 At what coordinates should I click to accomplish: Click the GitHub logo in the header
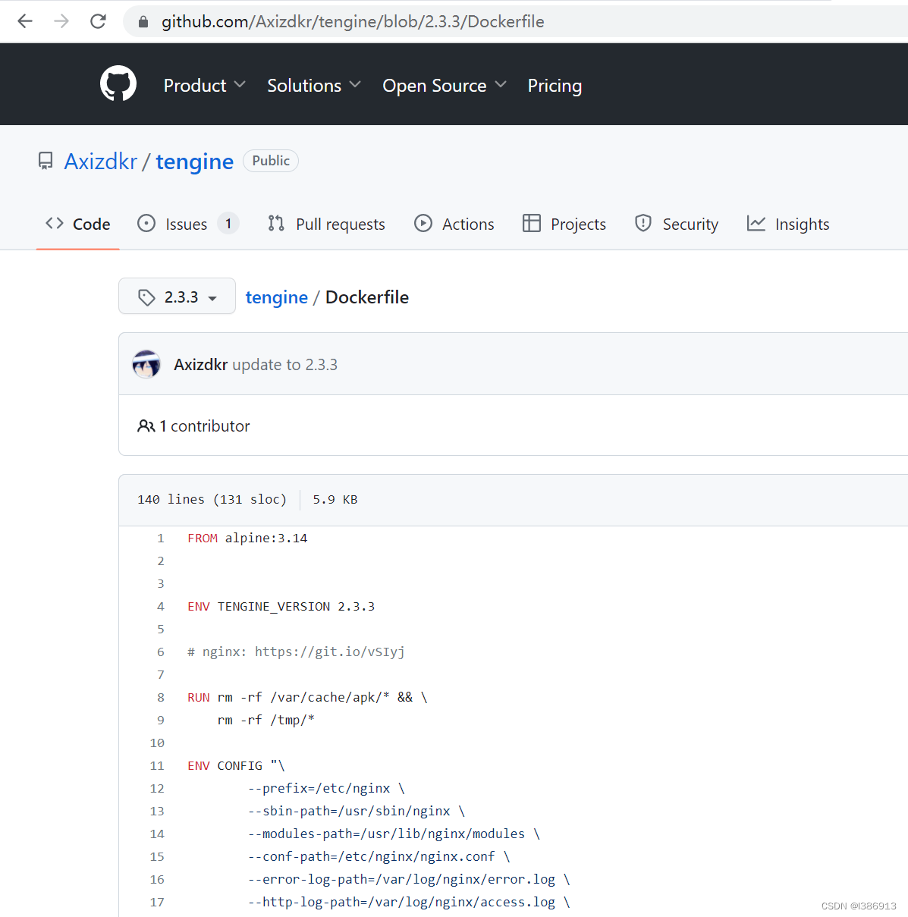click(118, 83)
